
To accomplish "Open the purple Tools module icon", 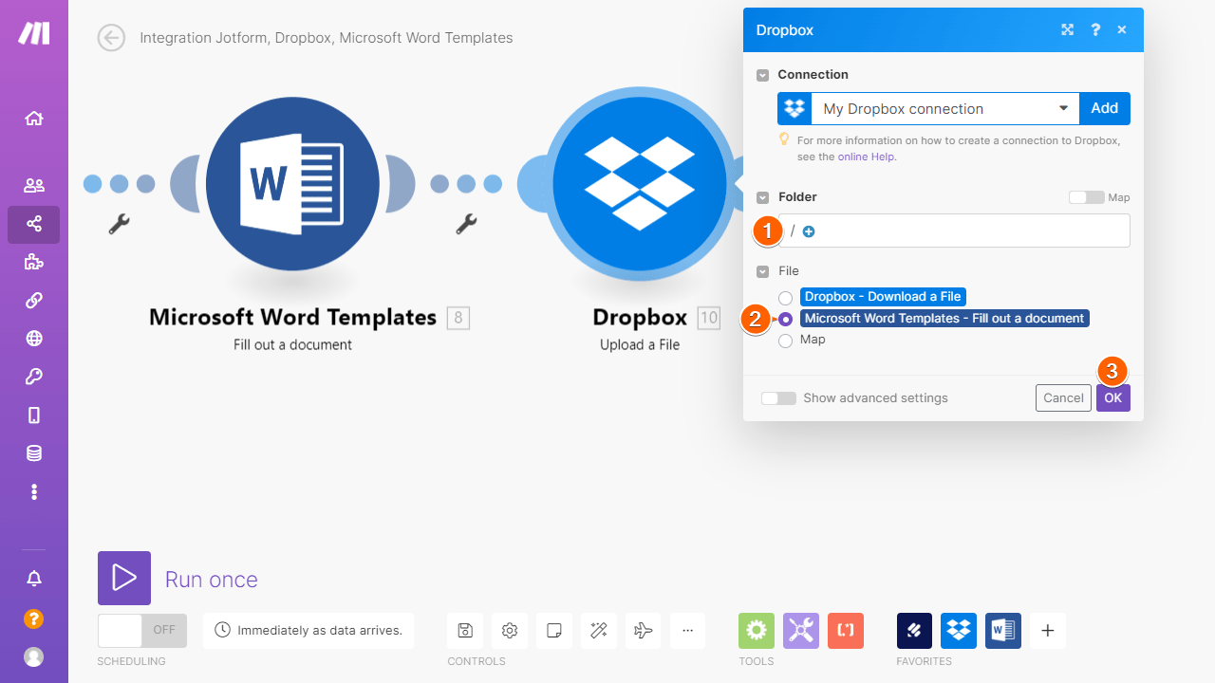I will click(x=801, y=630).
